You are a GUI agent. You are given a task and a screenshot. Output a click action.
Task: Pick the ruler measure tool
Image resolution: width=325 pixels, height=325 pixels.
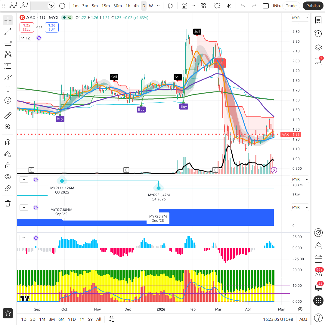click(8, 116)
